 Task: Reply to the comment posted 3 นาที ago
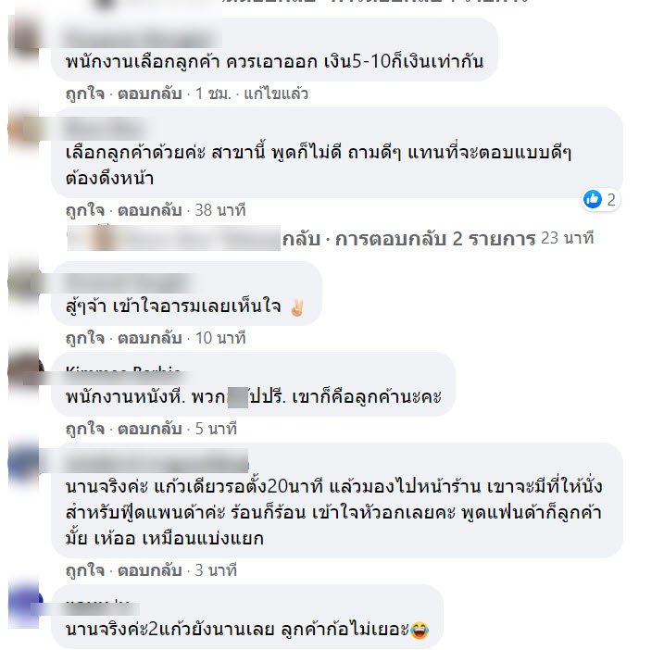[149, 570]
